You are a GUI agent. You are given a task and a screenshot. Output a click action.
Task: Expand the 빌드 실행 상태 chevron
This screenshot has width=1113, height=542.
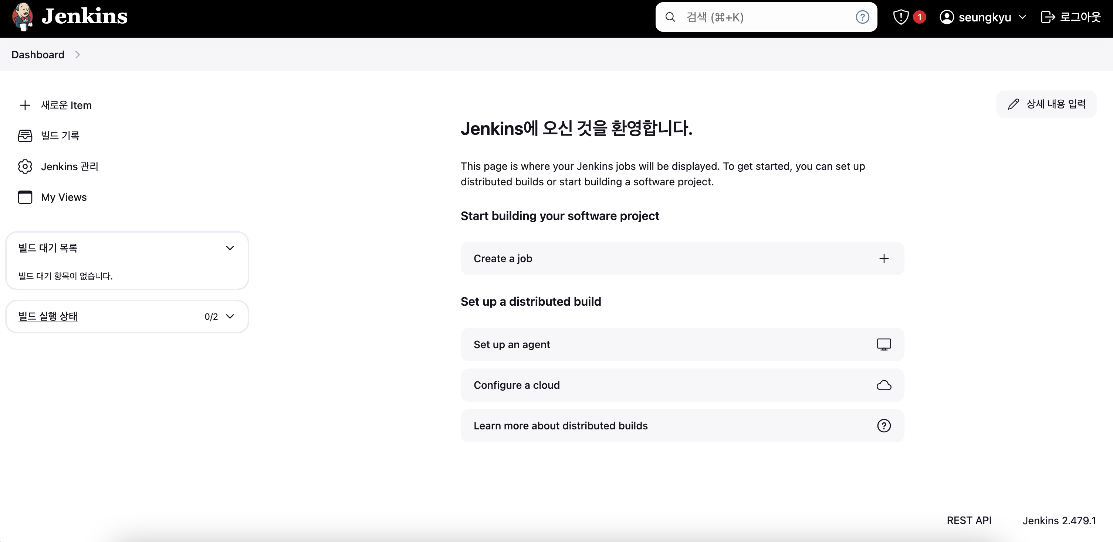tap(230, 316)
